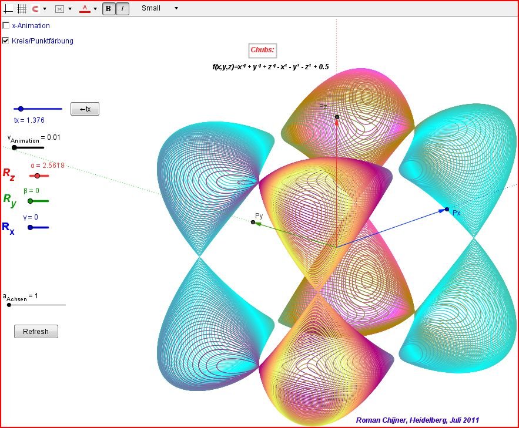Click the Rz alpha slider handle
519x428 pixels.
point(37,176)
